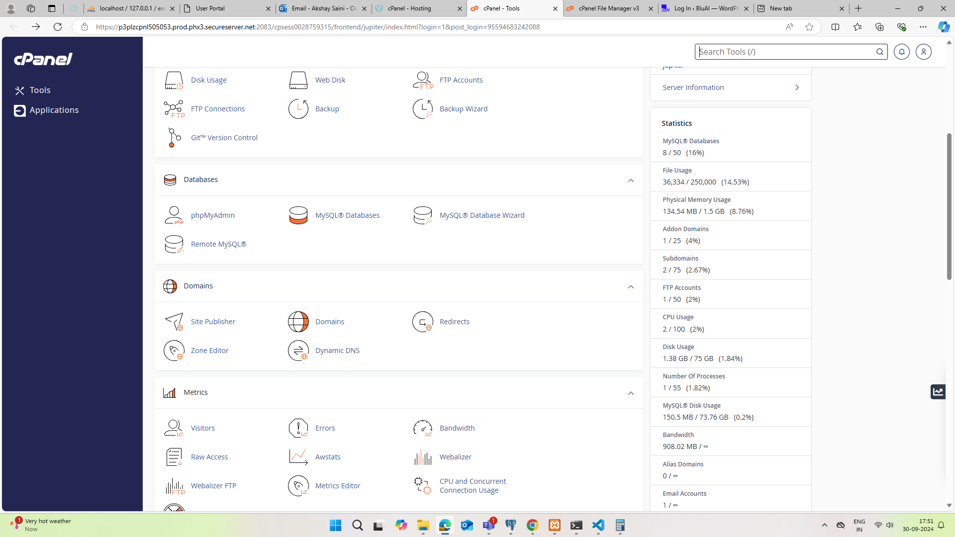Switch to the Email - Akshay Saini tab
Viewport: 955px width, 537px height.
323,8
